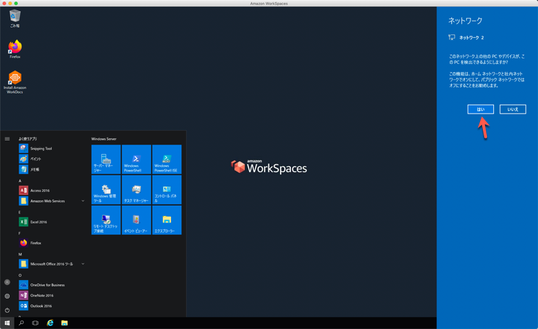Click はい in the network panel

click(x=481, y=109)
